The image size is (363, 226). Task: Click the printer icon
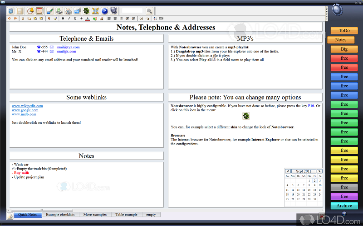coord(69,11)
